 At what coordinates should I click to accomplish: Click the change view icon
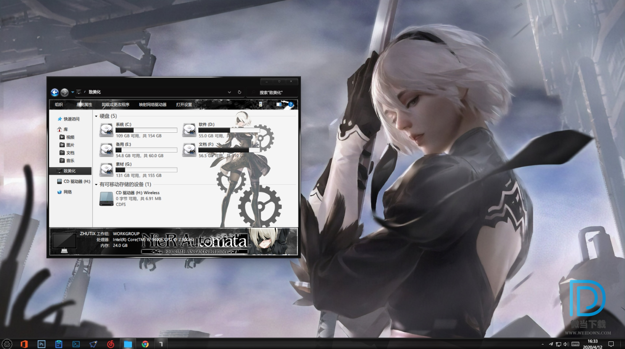[261, 104]
